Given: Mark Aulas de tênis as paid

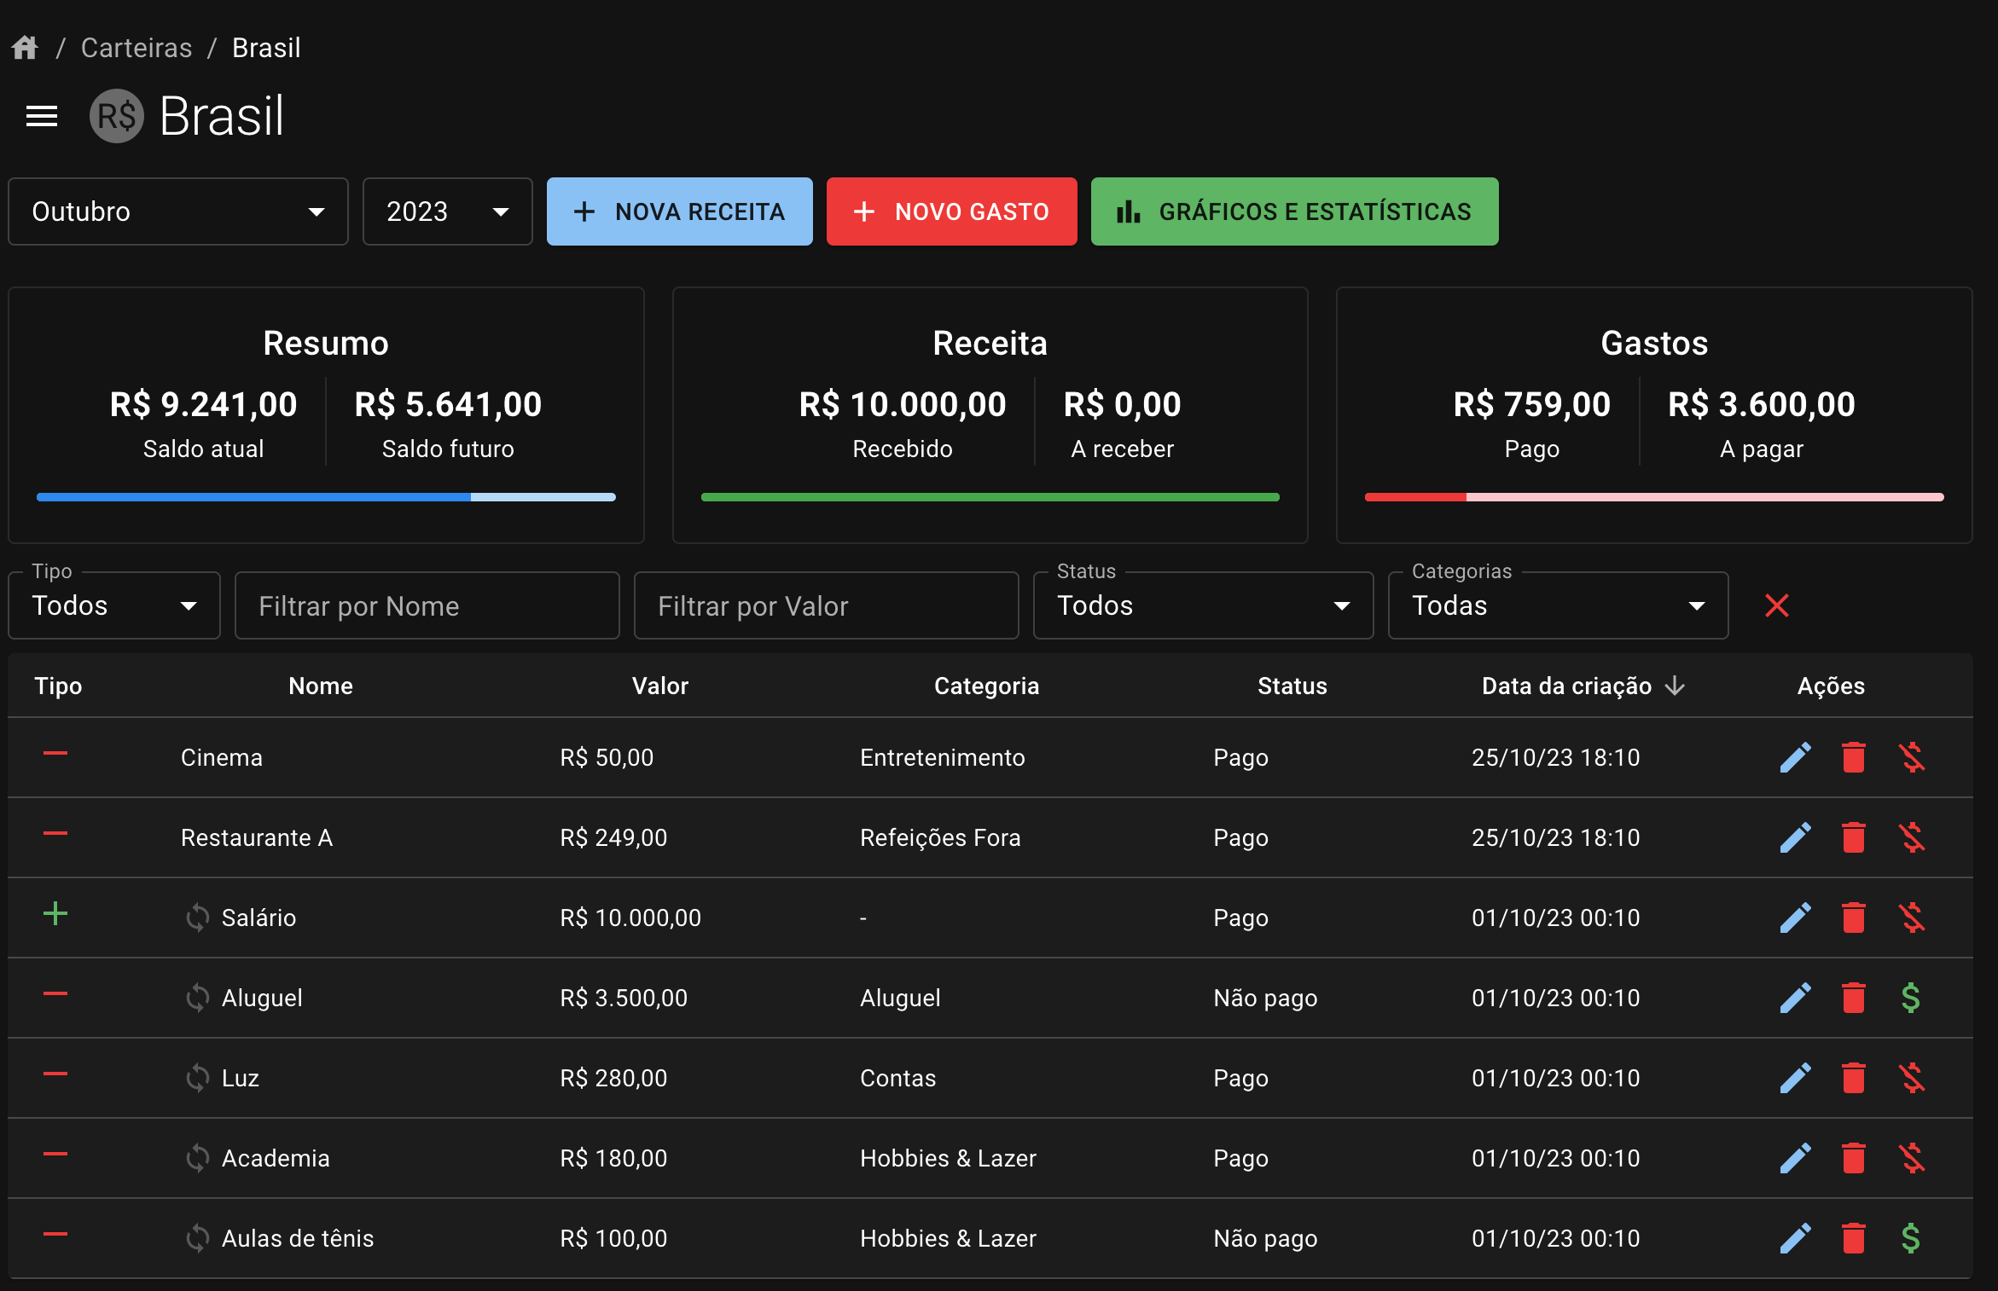Looking at the screenshot, I should (1911, 1238).
